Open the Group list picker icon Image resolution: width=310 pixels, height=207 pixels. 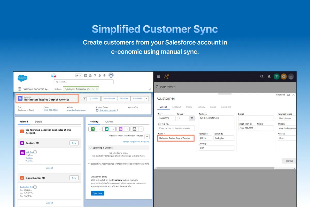(x=192, y=118)
